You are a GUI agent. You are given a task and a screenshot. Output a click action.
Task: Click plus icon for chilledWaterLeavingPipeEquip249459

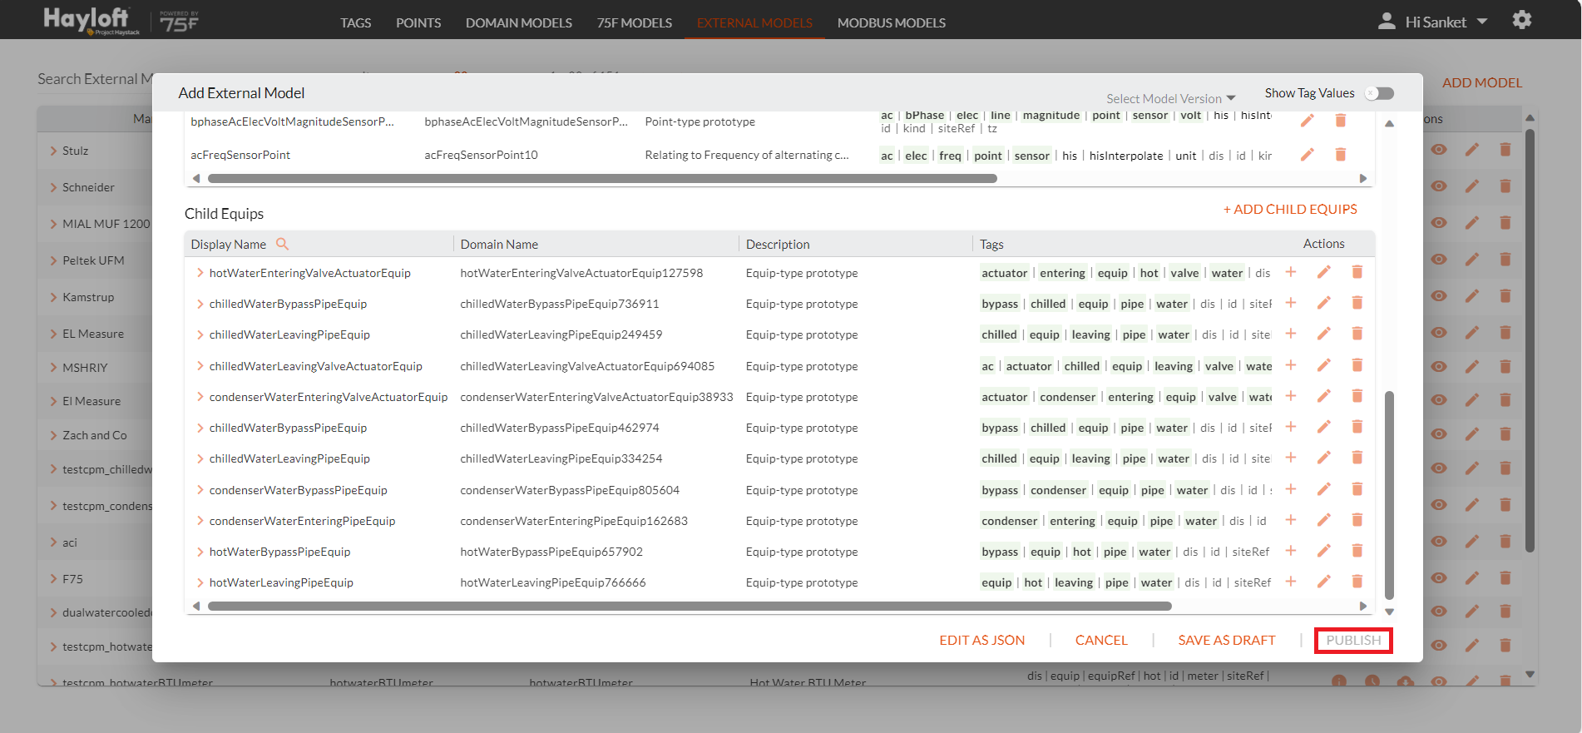tap(1291, 334)
